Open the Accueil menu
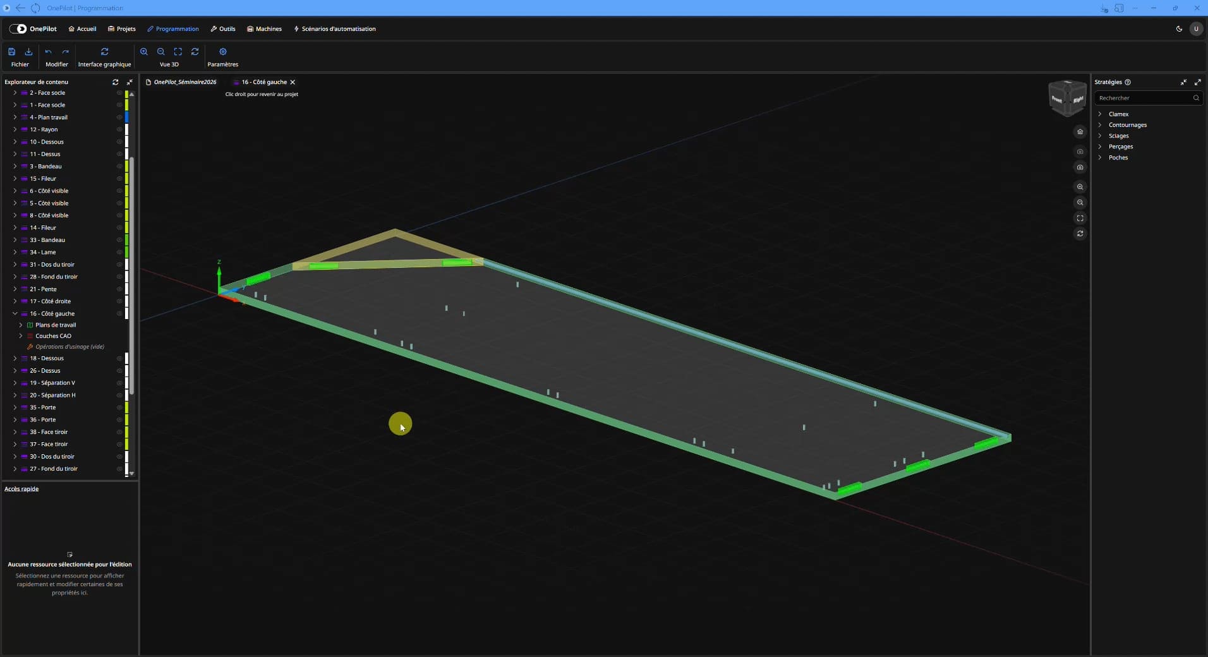 click(x=83, y=29)
